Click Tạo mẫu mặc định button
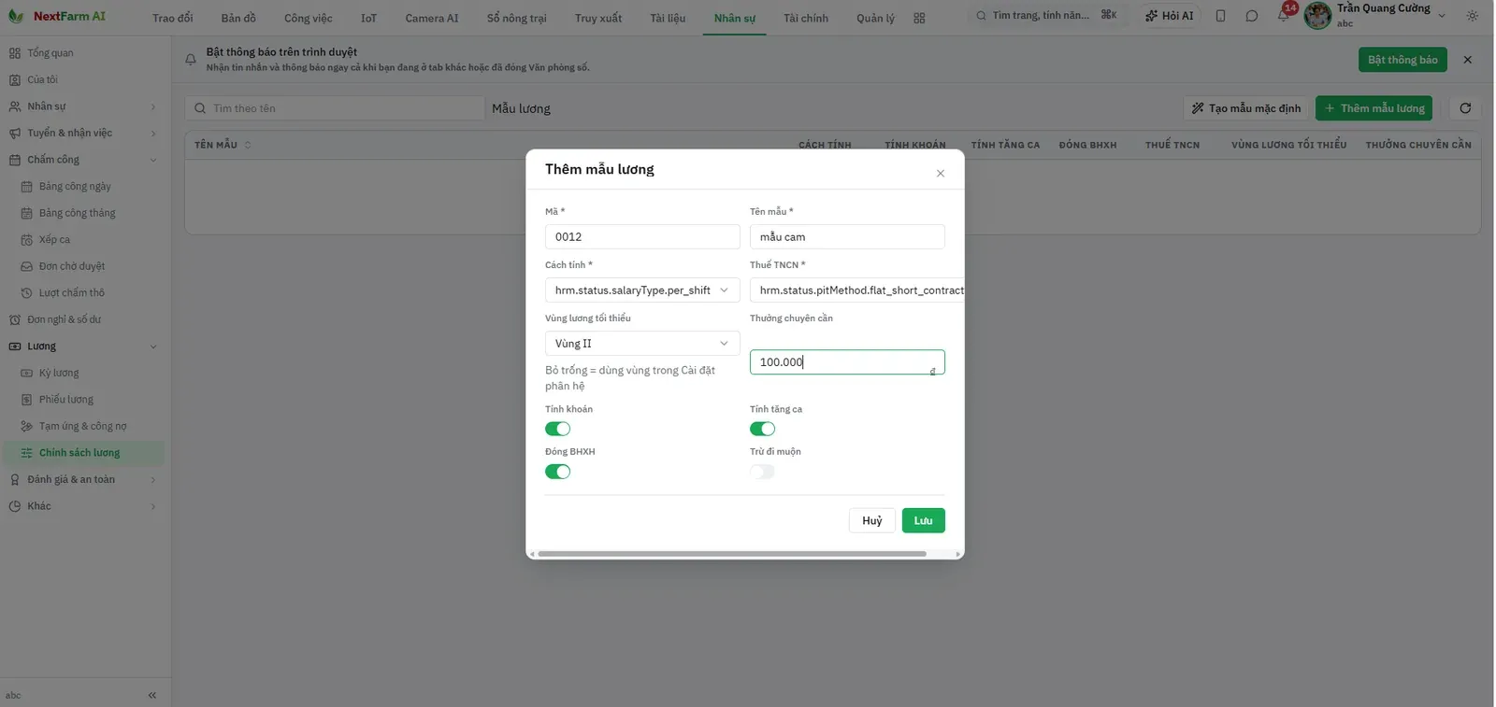1496x707 pixels. tap(1246, 108)
